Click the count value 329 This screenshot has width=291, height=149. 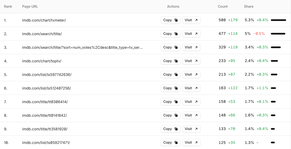click(222, 47)
